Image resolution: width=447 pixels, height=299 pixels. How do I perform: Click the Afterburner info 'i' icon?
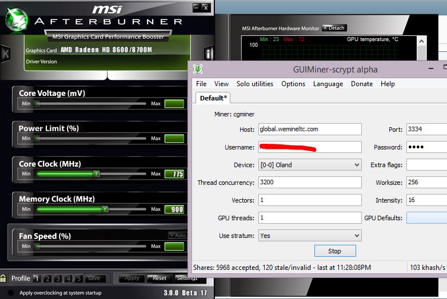[x=209, y=53]
